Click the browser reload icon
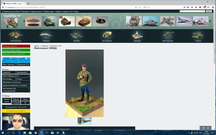Screen dimensions: 216x135 140,7
